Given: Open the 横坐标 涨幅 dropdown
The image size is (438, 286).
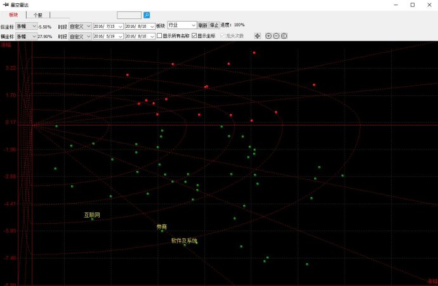Looking at the screenshot, I should point(26,36).
